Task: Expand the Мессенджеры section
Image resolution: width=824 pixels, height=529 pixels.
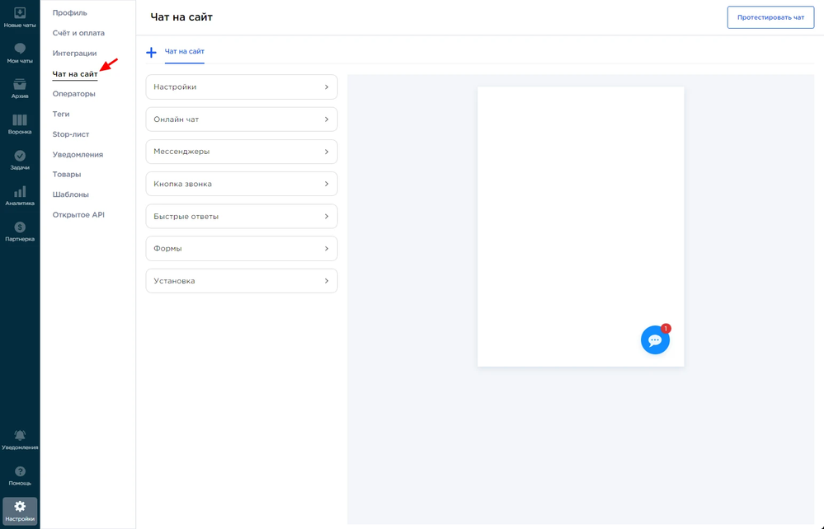Action: click(242, 152)
